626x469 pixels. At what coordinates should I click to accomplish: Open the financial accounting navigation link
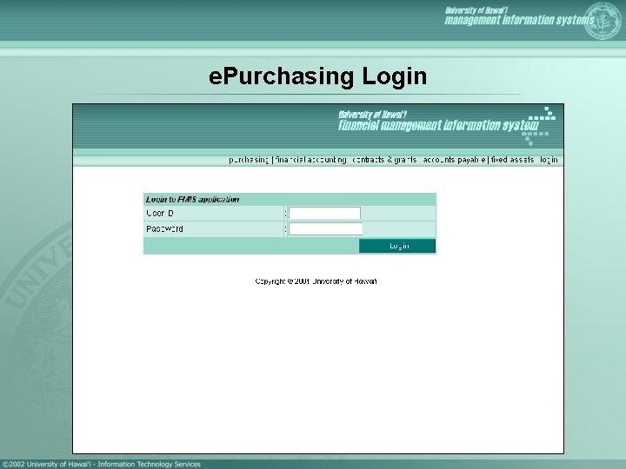311,160
